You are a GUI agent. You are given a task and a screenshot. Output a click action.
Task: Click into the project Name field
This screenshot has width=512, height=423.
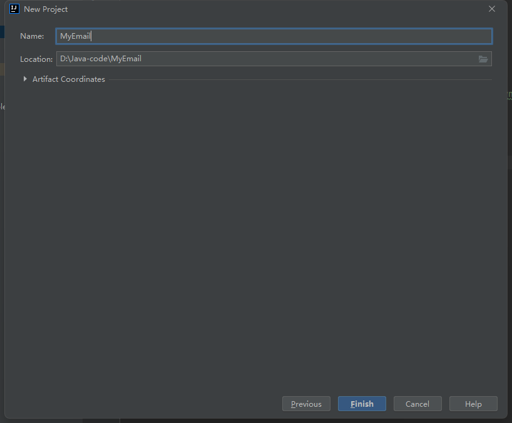point(274,36)
